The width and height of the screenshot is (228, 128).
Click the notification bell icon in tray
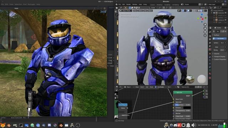coord(188,125)
